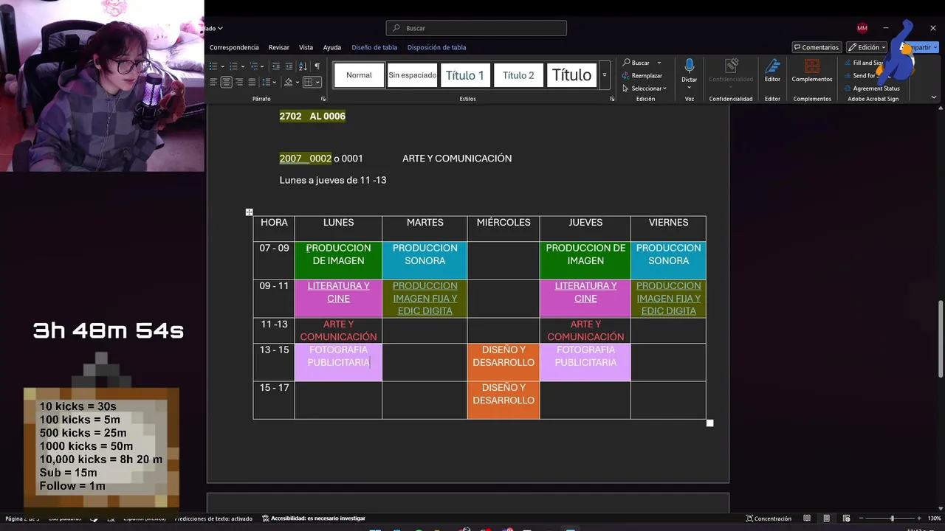Align text to the left
The height and width of the screenshot is (531, 945).
pyautogui.click(x=213, y=82)
